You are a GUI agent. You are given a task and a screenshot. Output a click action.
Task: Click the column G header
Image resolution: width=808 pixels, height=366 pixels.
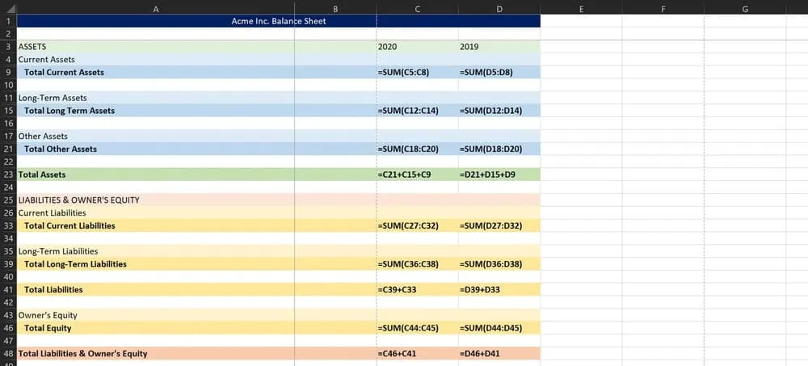click(744, 8)
